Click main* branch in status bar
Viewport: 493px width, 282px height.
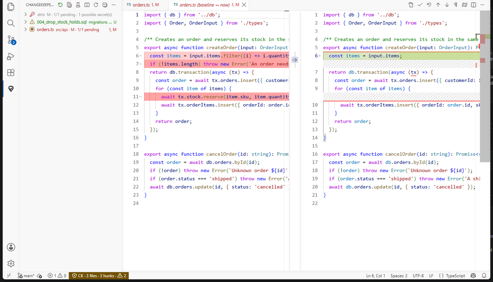point(25,276)
